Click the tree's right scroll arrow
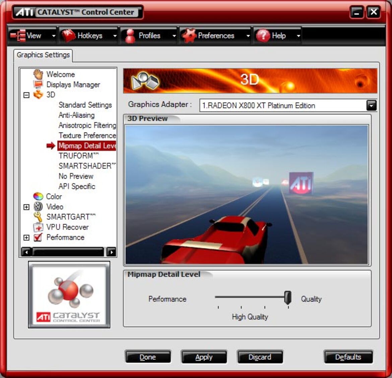This screenshot has width=392, height=378. point(111,252)
